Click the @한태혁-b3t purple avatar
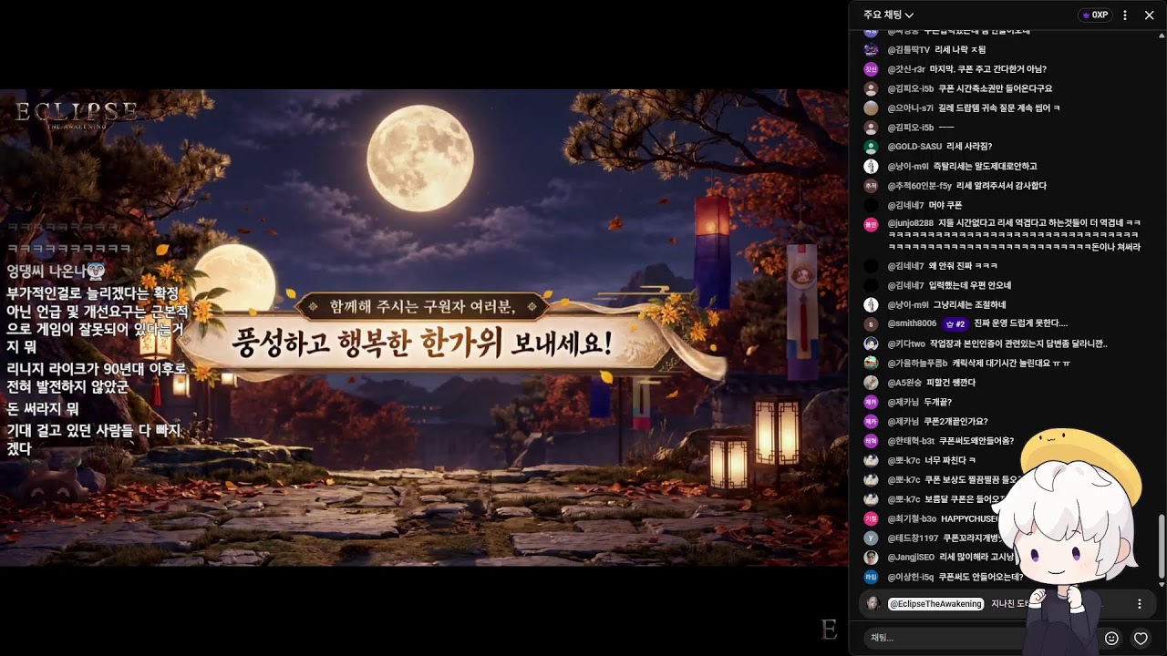This screenshot has width=1167, height=656. (871, 441)
